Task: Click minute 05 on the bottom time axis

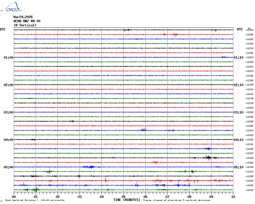Action: tap(123, 197)
